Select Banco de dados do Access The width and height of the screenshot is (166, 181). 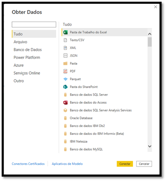(88, 102)
